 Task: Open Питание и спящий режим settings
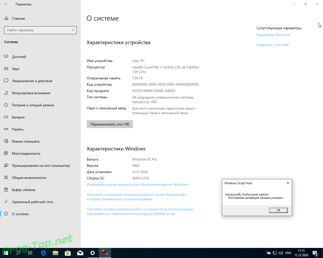click(x=40, y=105)
